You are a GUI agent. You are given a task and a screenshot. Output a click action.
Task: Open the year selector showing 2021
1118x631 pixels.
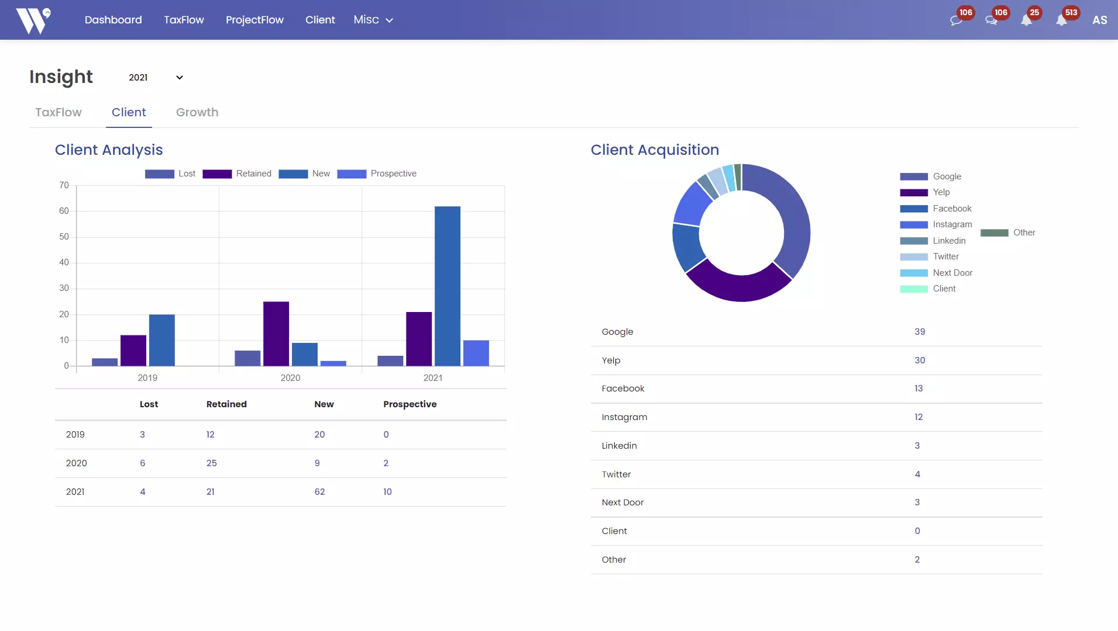(x=155, y=77)
